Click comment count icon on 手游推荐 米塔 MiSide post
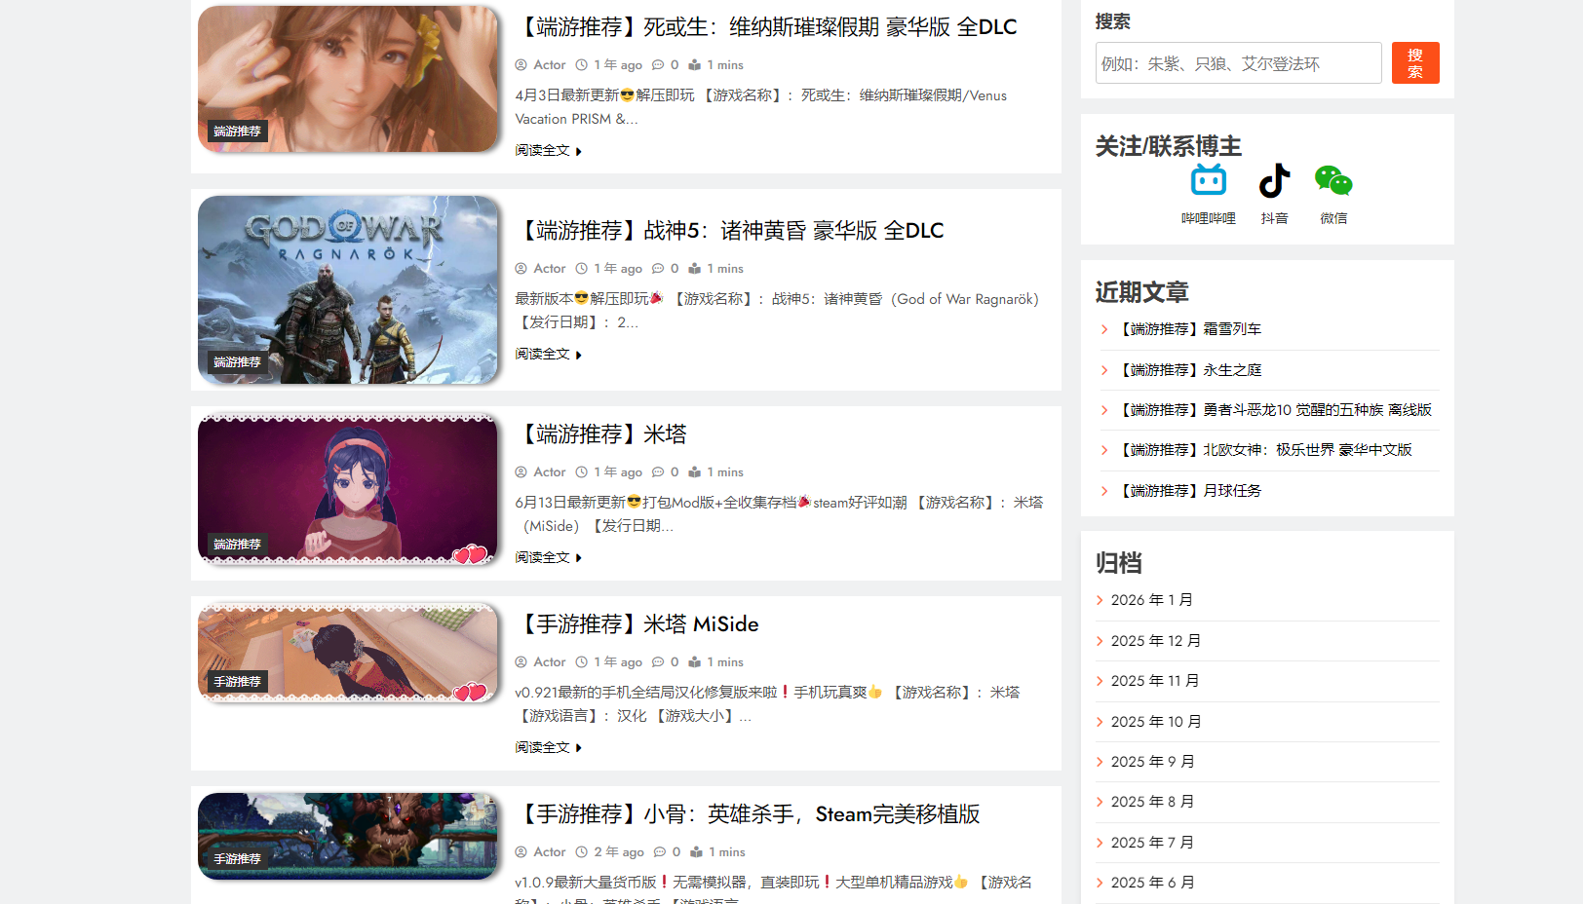Viewport: 1583px width, 904px height. (x=658, y=662)
